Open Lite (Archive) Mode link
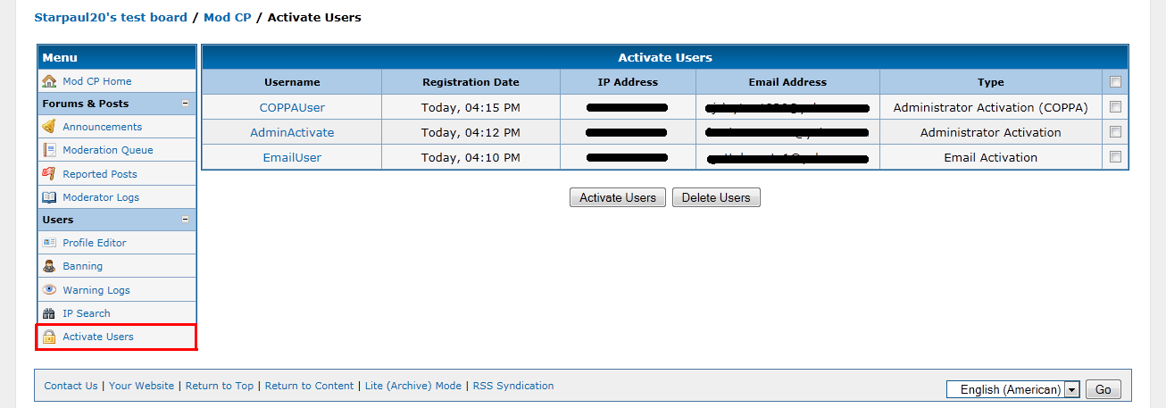 pyautogui.click(x=413, y=386)
